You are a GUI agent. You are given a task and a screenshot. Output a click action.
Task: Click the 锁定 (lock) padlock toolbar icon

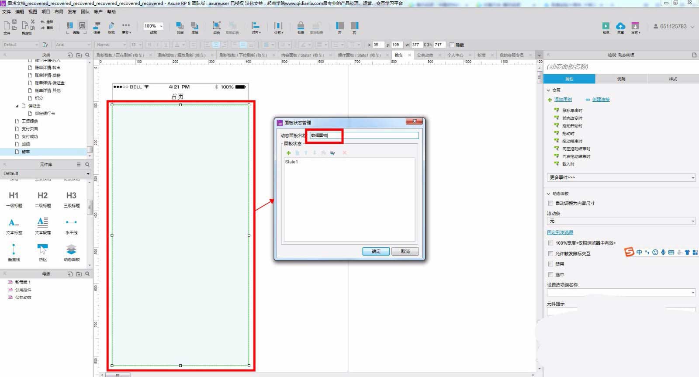301,26
